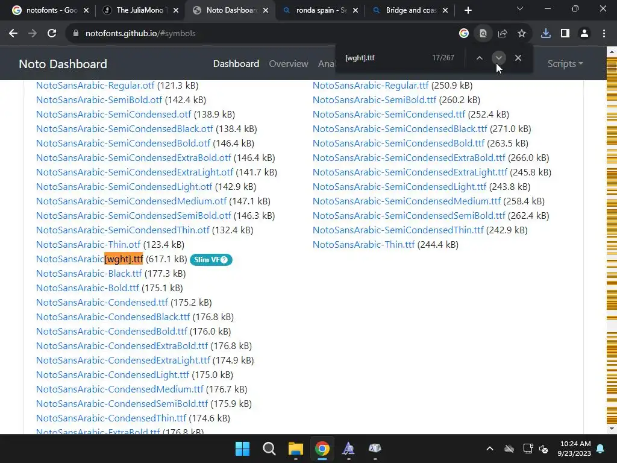Click the muted volume tray icon
The width and height of the screenshot is (617, 463).
(x=543, y=449)
